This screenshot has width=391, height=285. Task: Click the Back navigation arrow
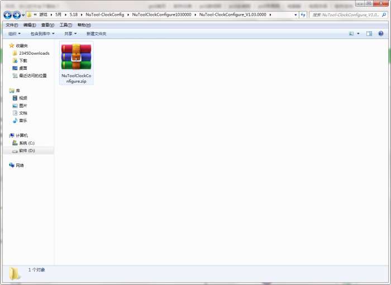coord(8,15)
